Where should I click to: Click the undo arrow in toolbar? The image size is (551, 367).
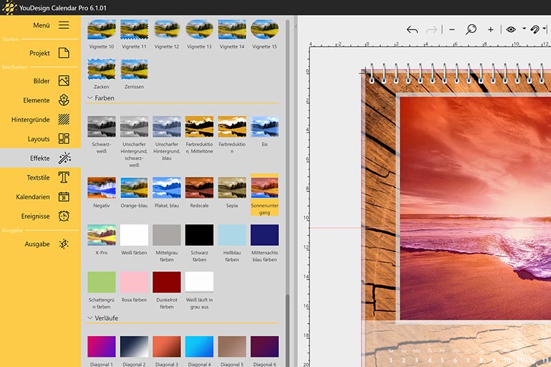click(x=412, y=30)
